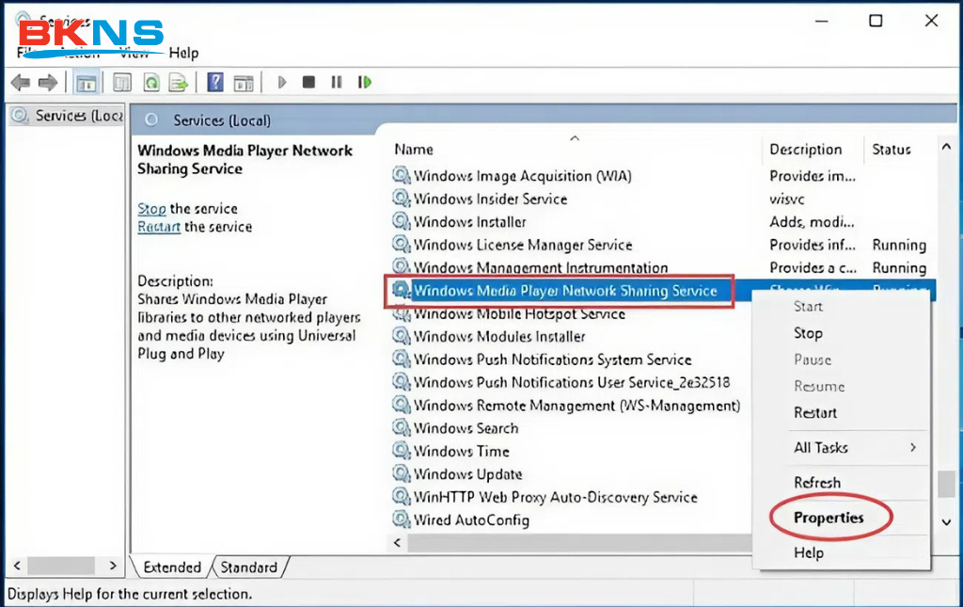
Task: Click the Forward arrow in toolbar
Action: pyautogui.click(x=45, y=83)
